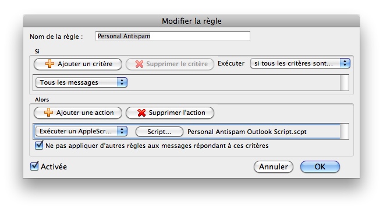
Task: Uncheck Ne pas appliquer d'autres règles checkbox
Action: point(39,145)
